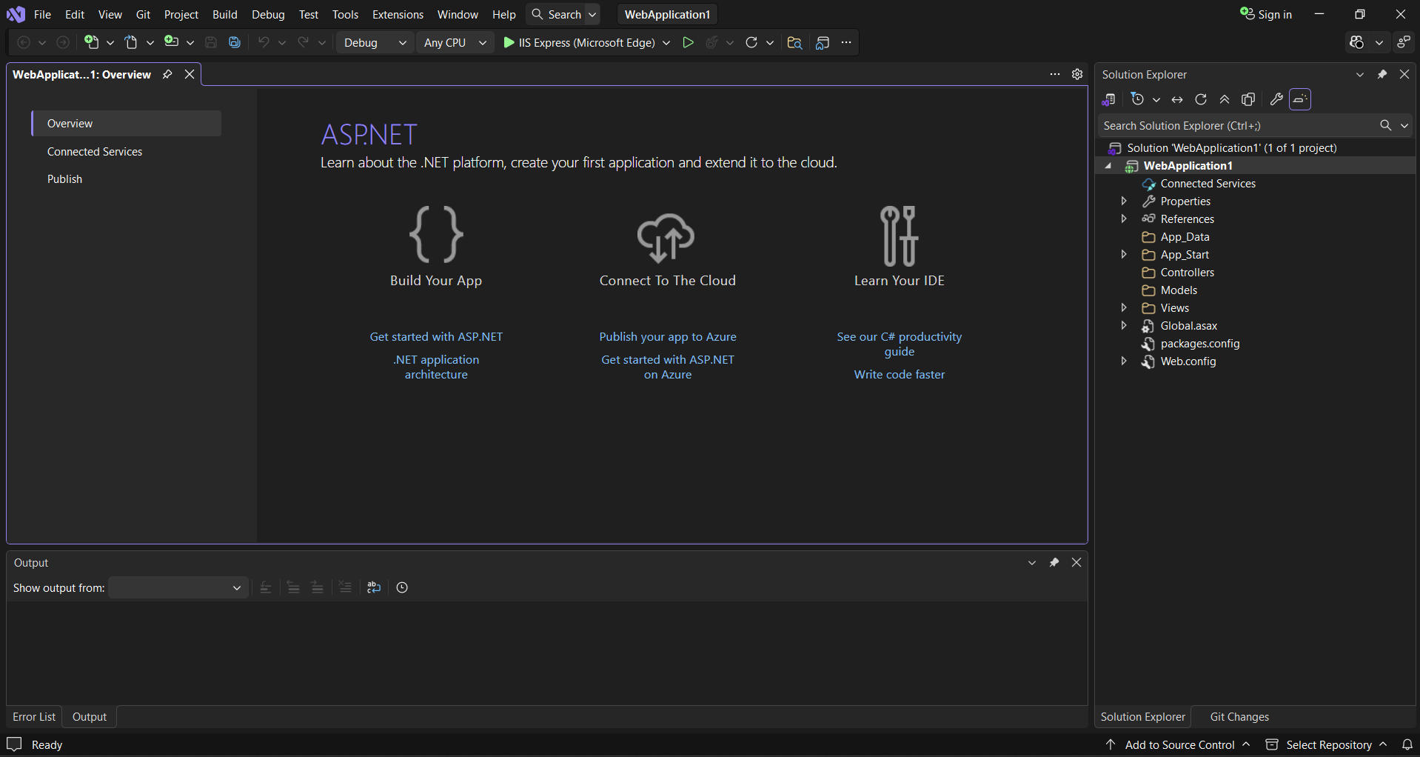Click the 'Write code faster' link
The height and width of the screenshot is (757, 1420).
click(x=899, y=374)
